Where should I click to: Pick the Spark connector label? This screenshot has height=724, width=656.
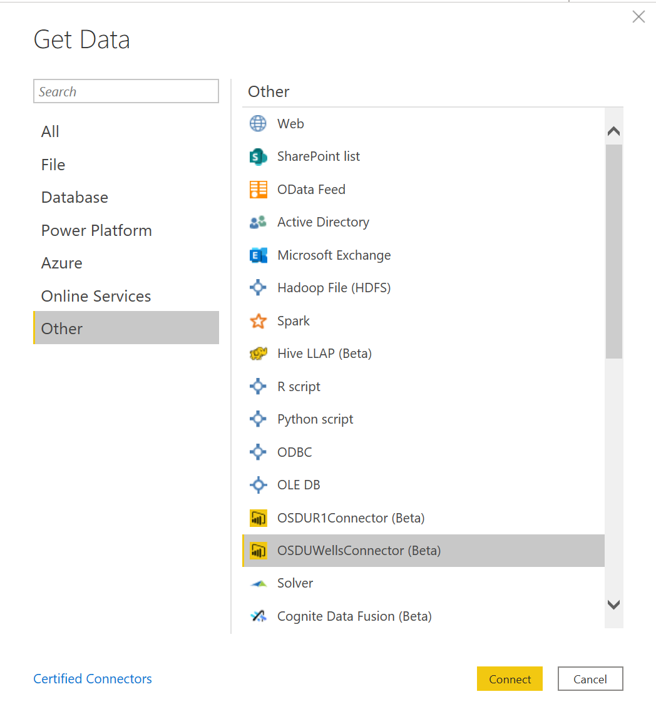pyautogui.click(x=294, y=321)
